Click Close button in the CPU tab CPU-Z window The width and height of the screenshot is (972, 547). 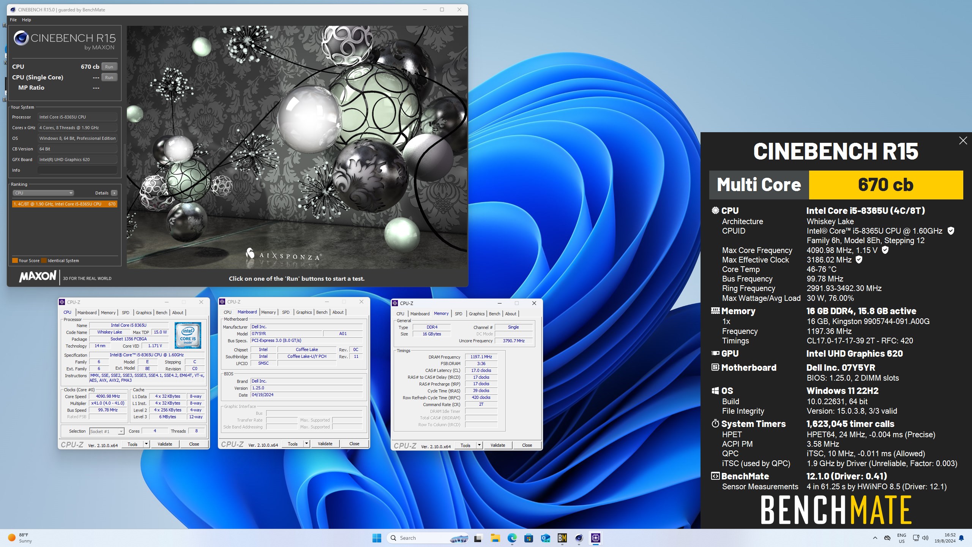(x=194, y=444)
